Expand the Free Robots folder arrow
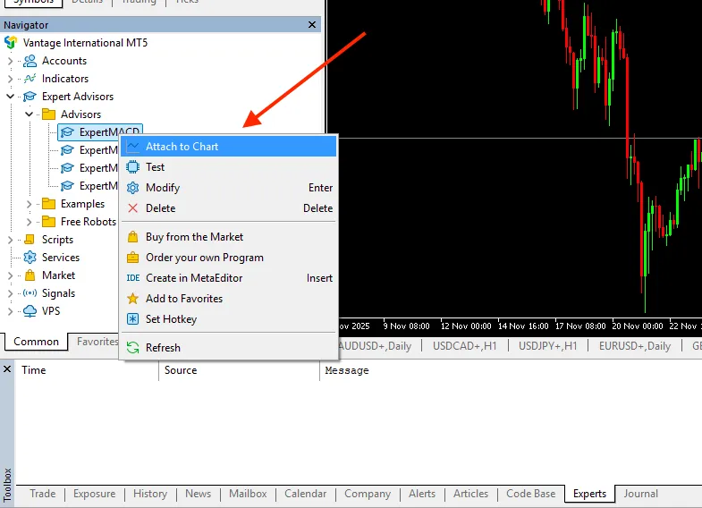The width and height of the screenshot is (702, 508). click(30, 222)
